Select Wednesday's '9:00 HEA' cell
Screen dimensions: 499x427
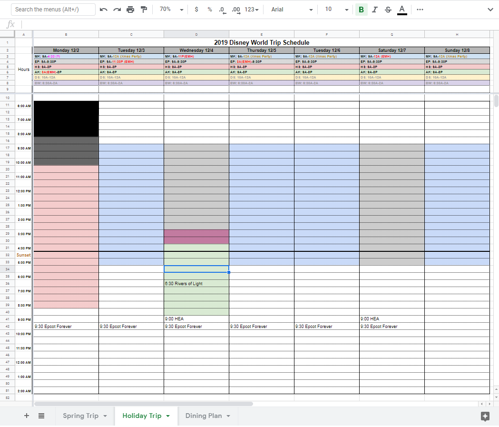196,319
